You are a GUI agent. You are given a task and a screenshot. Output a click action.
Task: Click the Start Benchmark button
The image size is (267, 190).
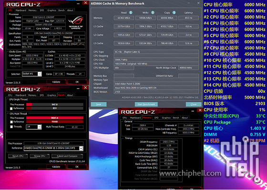pos(146,104)
